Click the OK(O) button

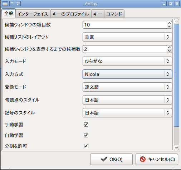(111, 159)
